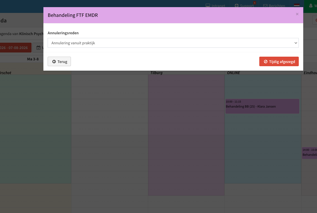Click the Terug button
This screenshot has height=213, width=317.
point(59,61)
